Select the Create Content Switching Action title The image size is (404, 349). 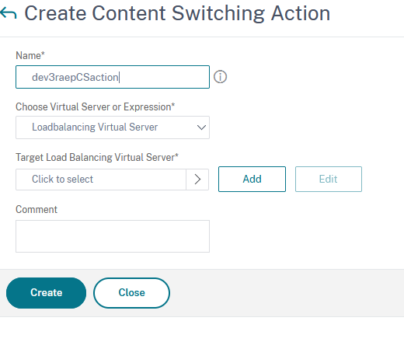(x=177, y=13)
